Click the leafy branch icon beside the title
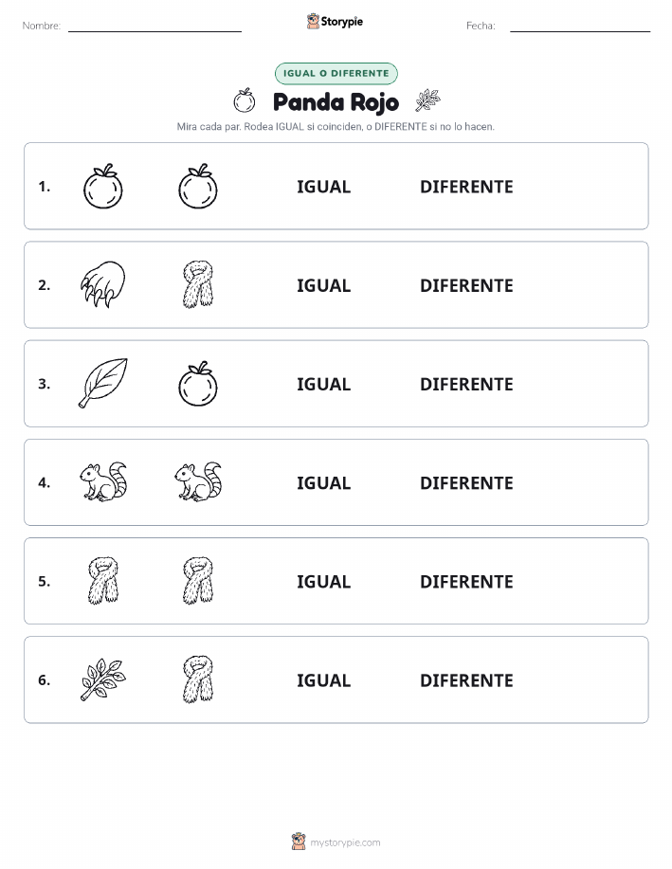The height and width of the screenshot is (869, 672). (x=427, y=100)
